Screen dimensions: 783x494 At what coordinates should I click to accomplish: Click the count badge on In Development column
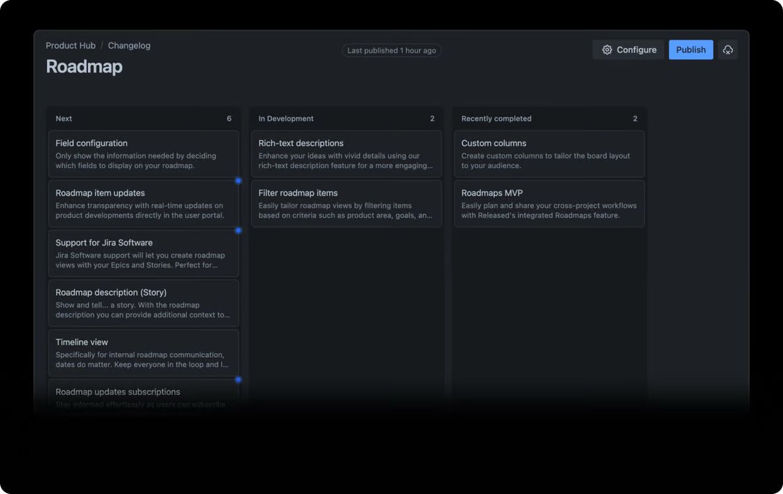click(x=432, y=119)
